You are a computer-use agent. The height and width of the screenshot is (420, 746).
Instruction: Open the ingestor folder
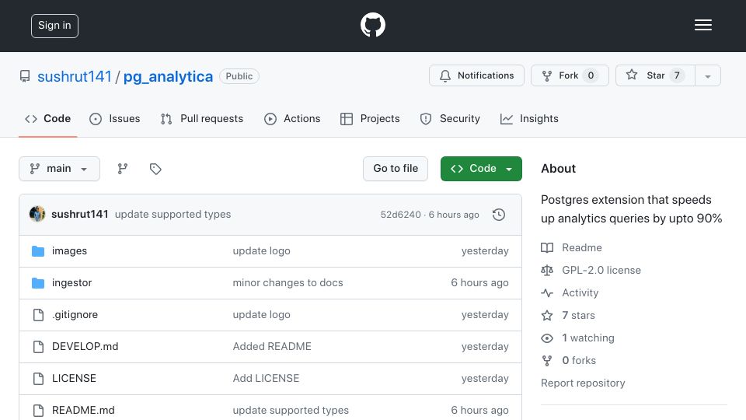71,283
